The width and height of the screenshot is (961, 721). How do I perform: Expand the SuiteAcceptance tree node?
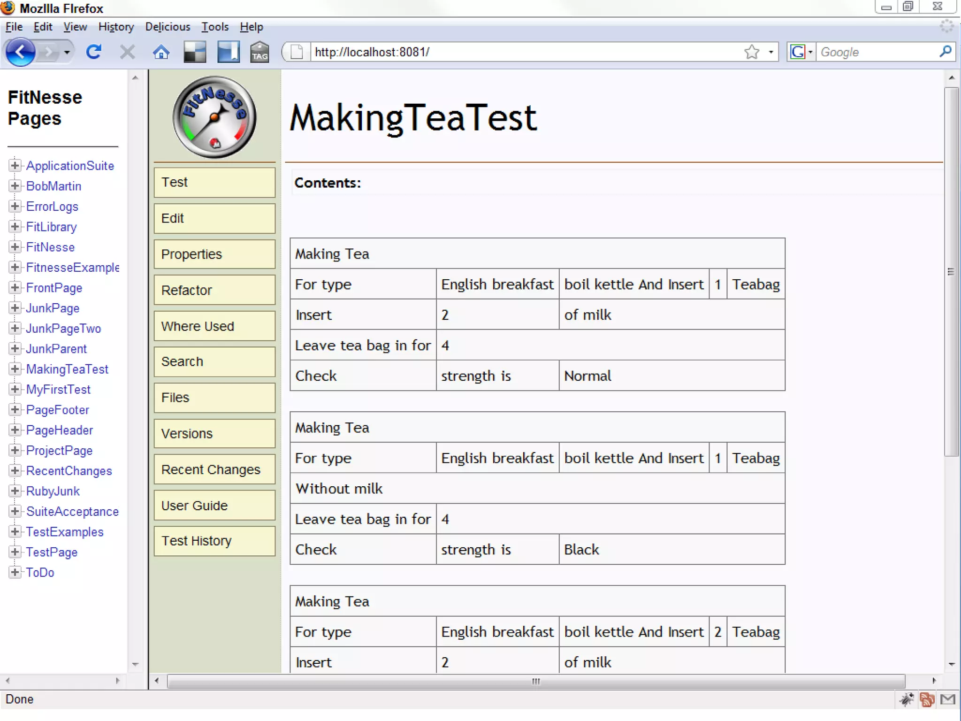(15, 511)
